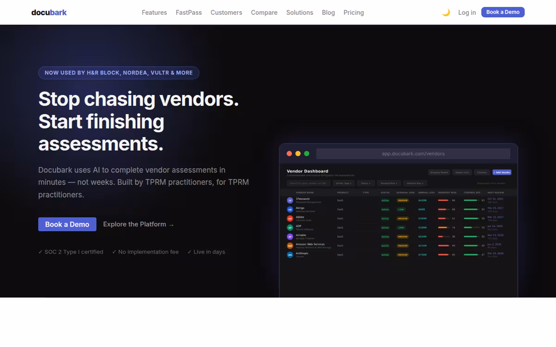Viewport: 556px width, 347px height.
Task: Sort by the Vendor Name column header
Action: click(x=305, y=192)
